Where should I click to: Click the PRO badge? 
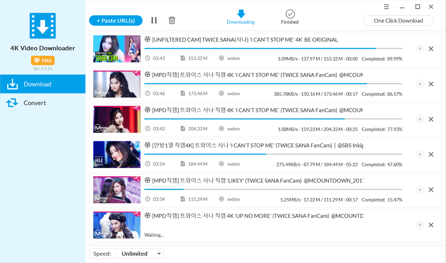(x=43, y=61)
